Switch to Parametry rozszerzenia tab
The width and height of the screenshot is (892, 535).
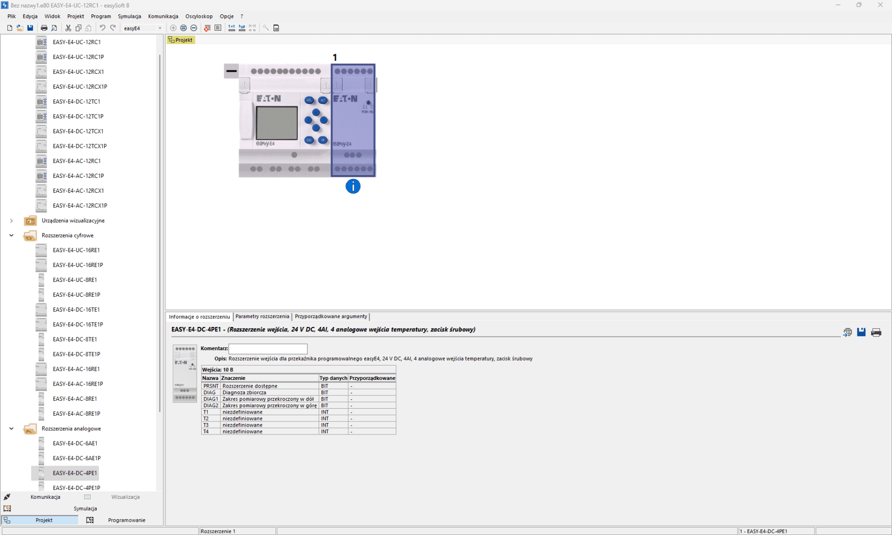click(x=262, y=317)
